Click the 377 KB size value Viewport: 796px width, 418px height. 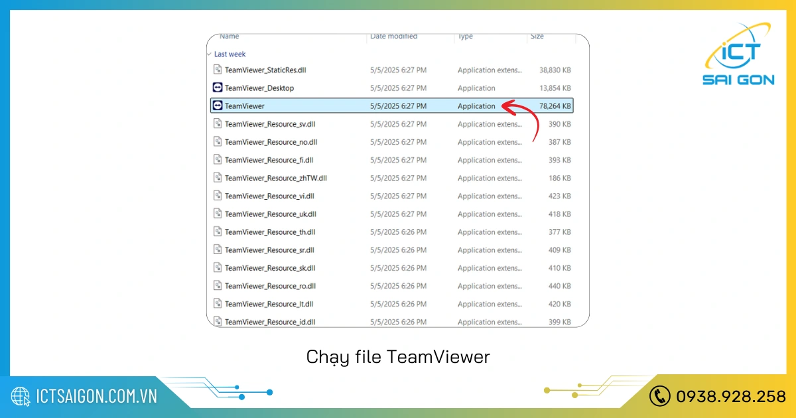tap(559, 232)
